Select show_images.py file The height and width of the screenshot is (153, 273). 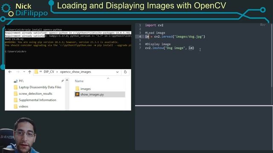click(99, 94)
